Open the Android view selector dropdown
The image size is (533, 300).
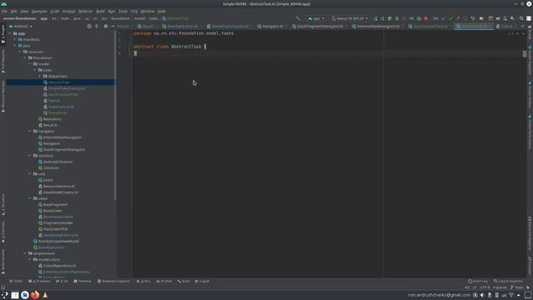click(x=21, y=26)
